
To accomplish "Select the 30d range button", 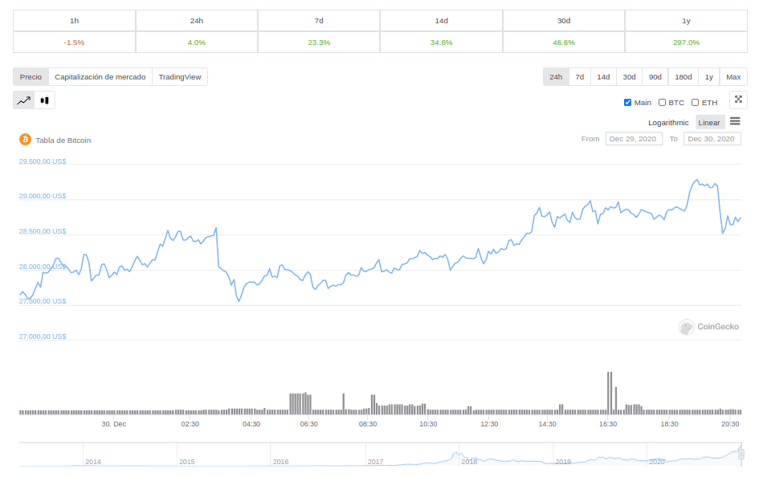I will tap(629, 77).
